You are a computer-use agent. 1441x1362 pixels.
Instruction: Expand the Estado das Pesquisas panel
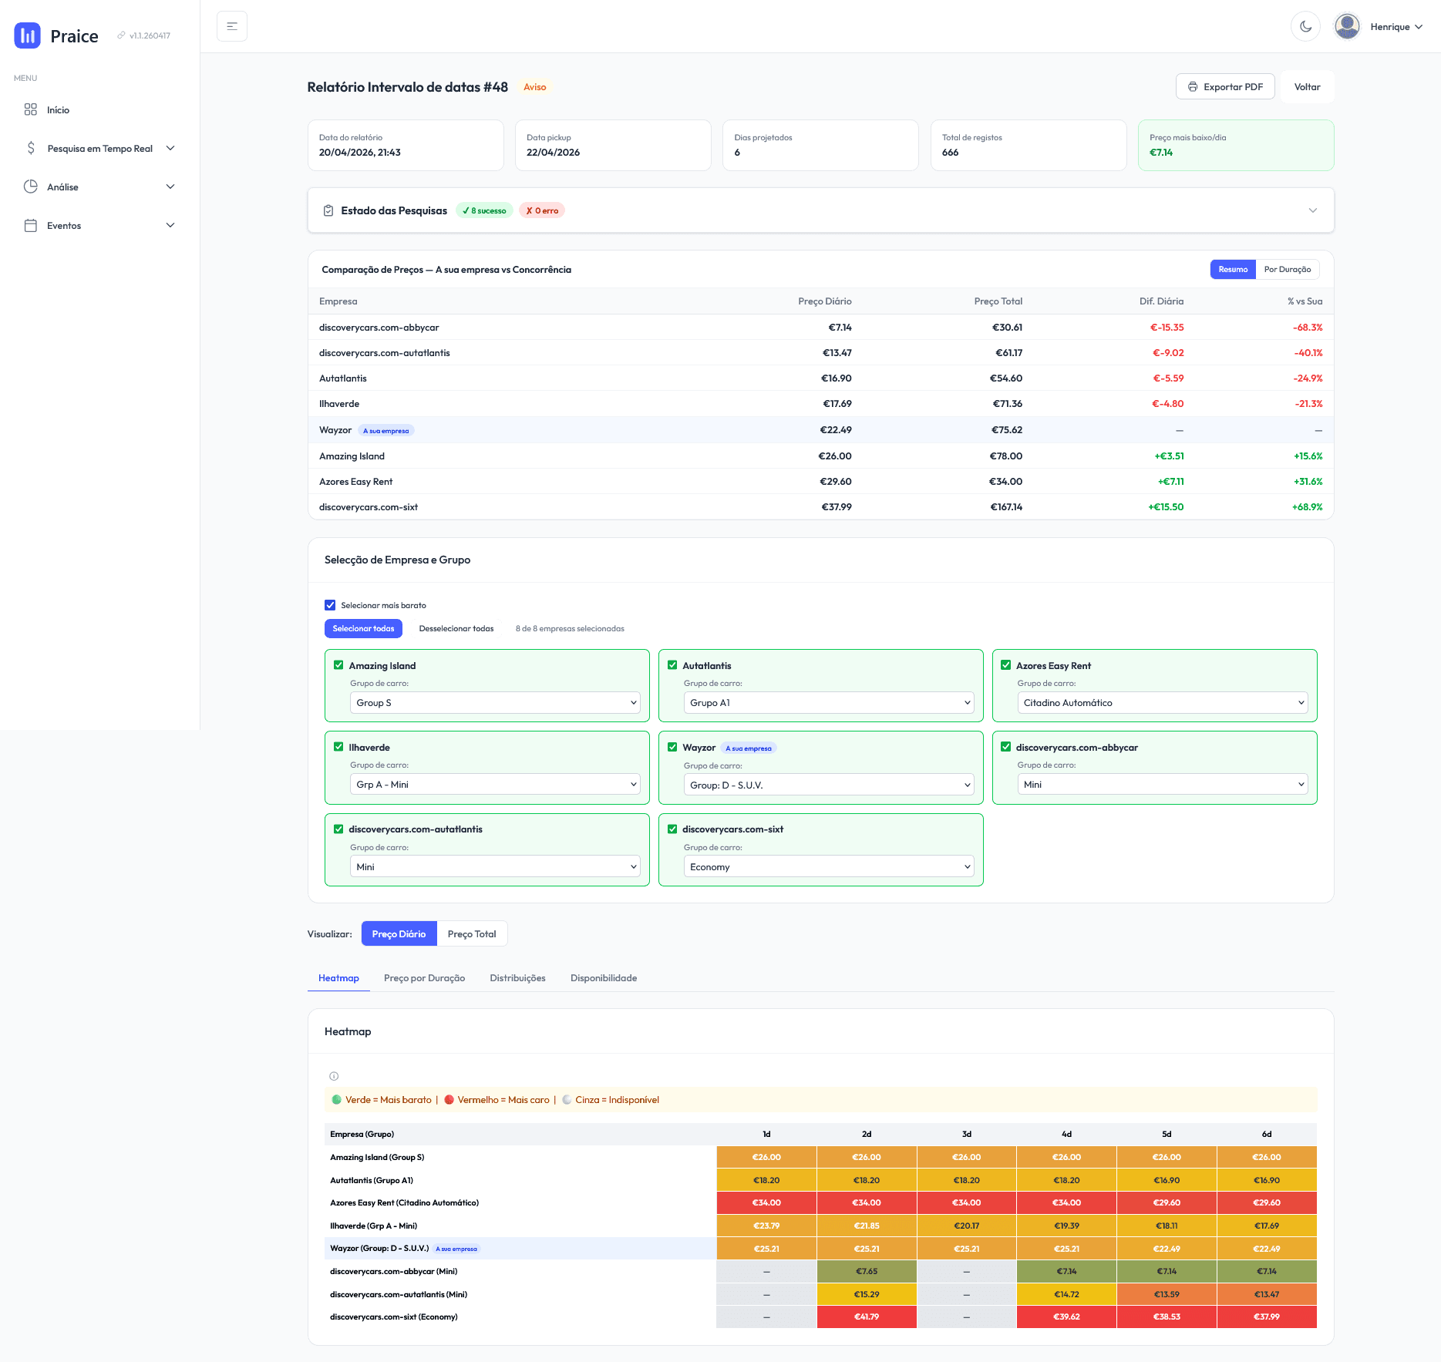1312,210
